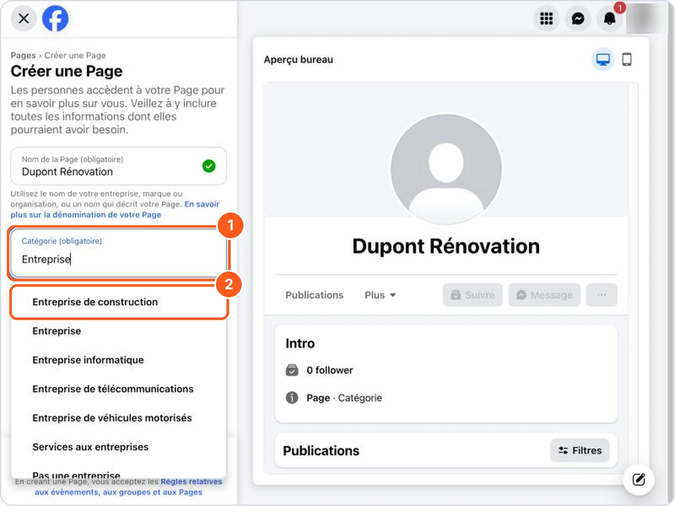Screen dimensions: 675x506
Task: Click the edit pencil floating icon
Action: point(639,479)
